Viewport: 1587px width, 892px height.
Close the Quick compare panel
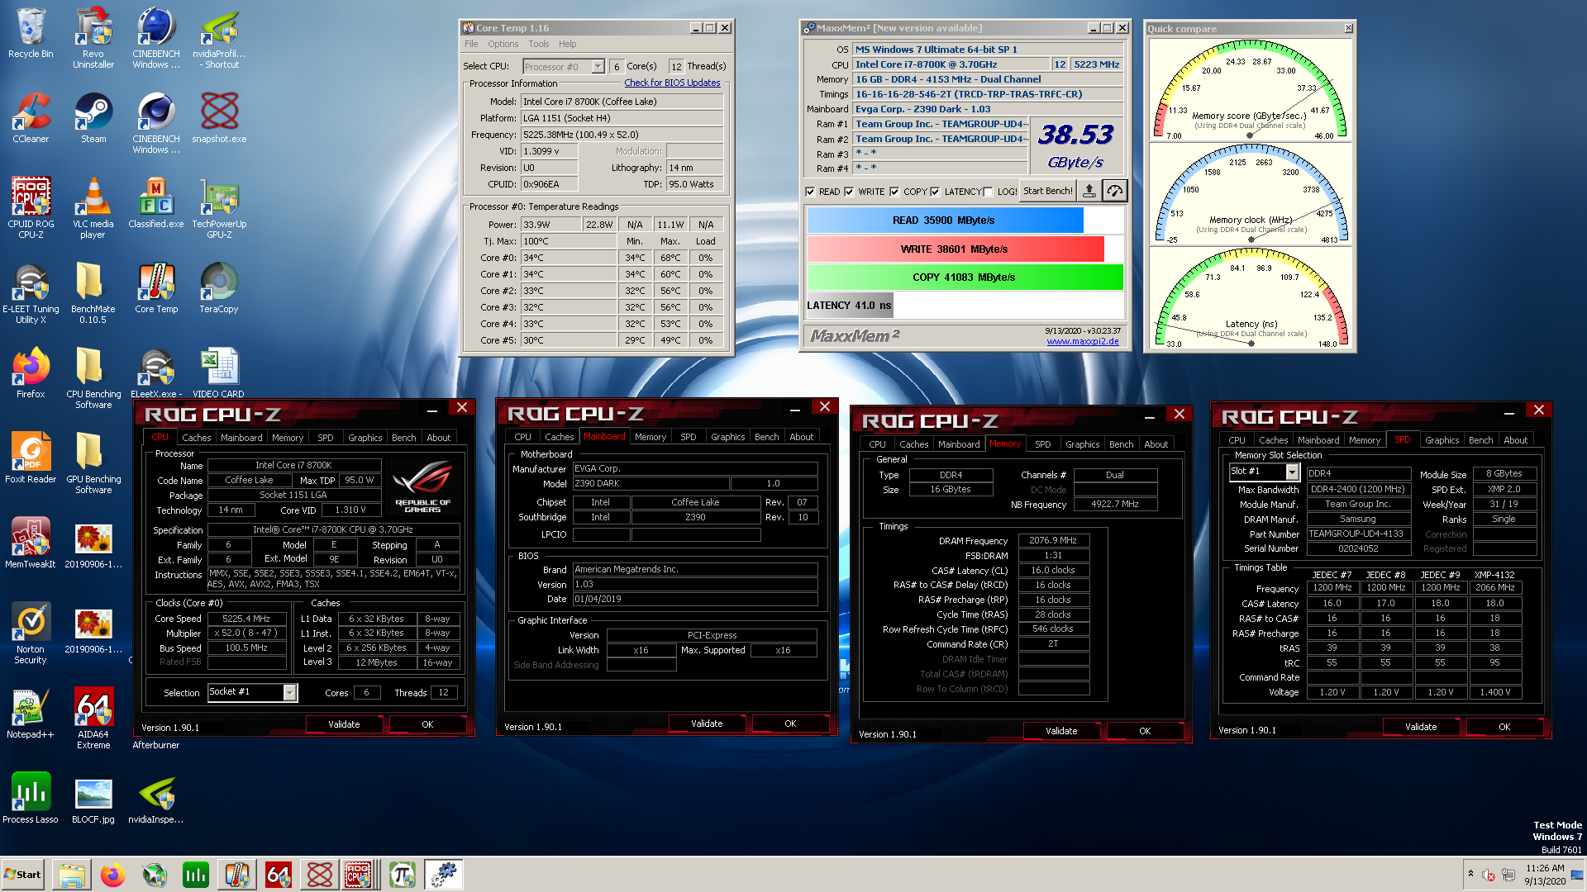(1348, 28)
